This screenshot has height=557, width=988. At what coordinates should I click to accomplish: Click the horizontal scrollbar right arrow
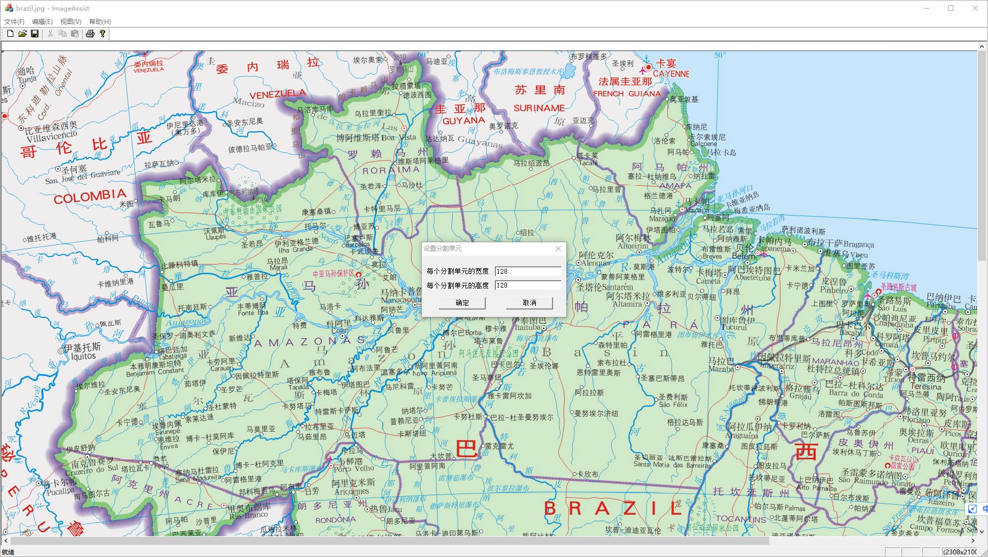[973, 540]
